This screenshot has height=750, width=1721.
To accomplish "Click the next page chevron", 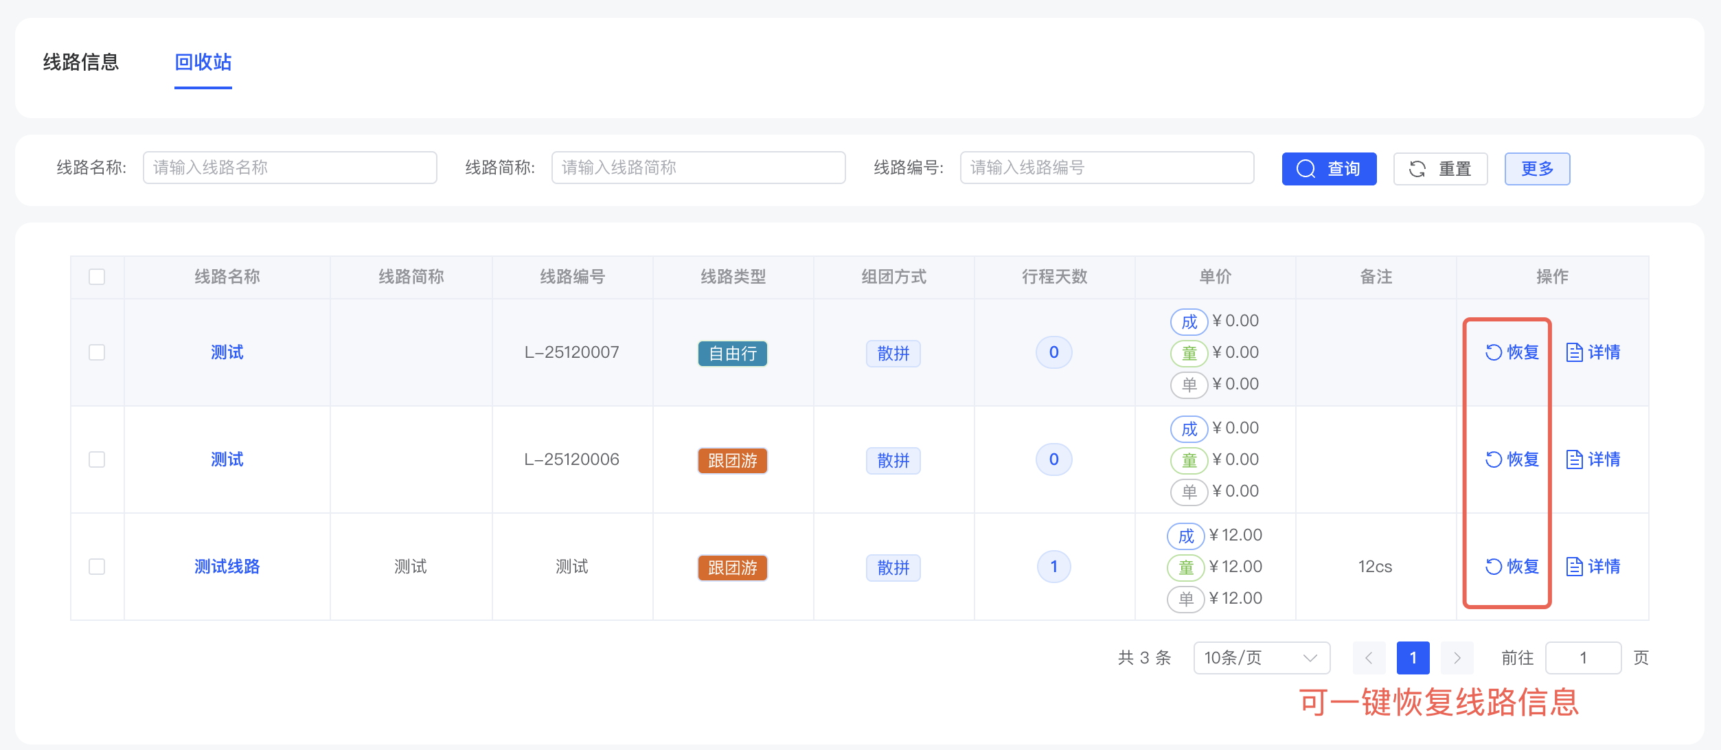I will 1457,657.
